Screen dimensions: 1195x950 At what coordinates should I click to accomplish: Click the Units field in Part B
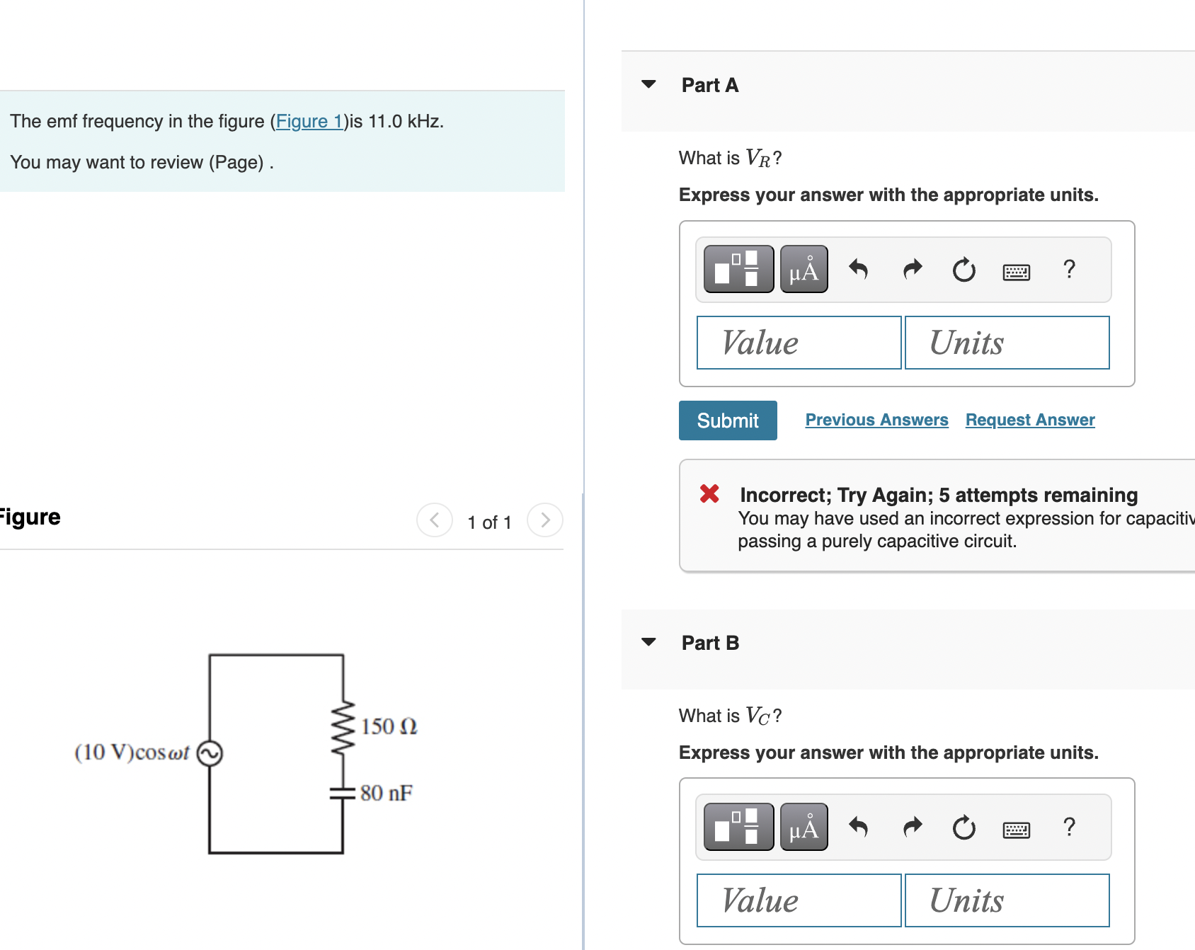point(1007,900)
